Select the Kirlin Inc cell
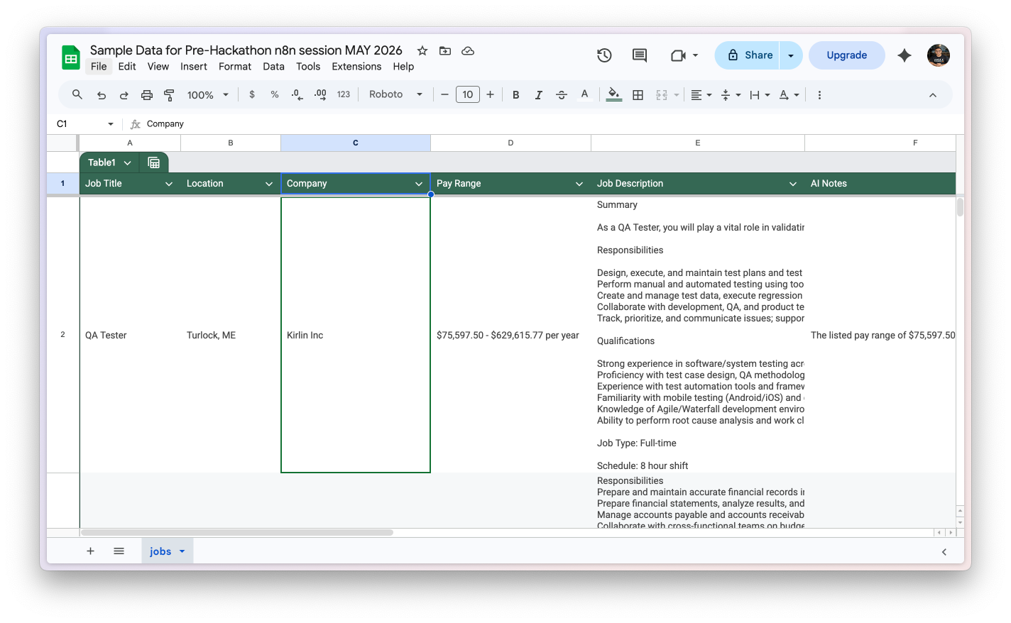1011x623 pixels. tap(356, 335)
